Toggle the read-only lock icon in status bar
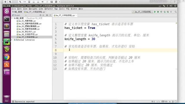Screen dimensions: 185x104 pyautogui.click(x=170, y=101)
